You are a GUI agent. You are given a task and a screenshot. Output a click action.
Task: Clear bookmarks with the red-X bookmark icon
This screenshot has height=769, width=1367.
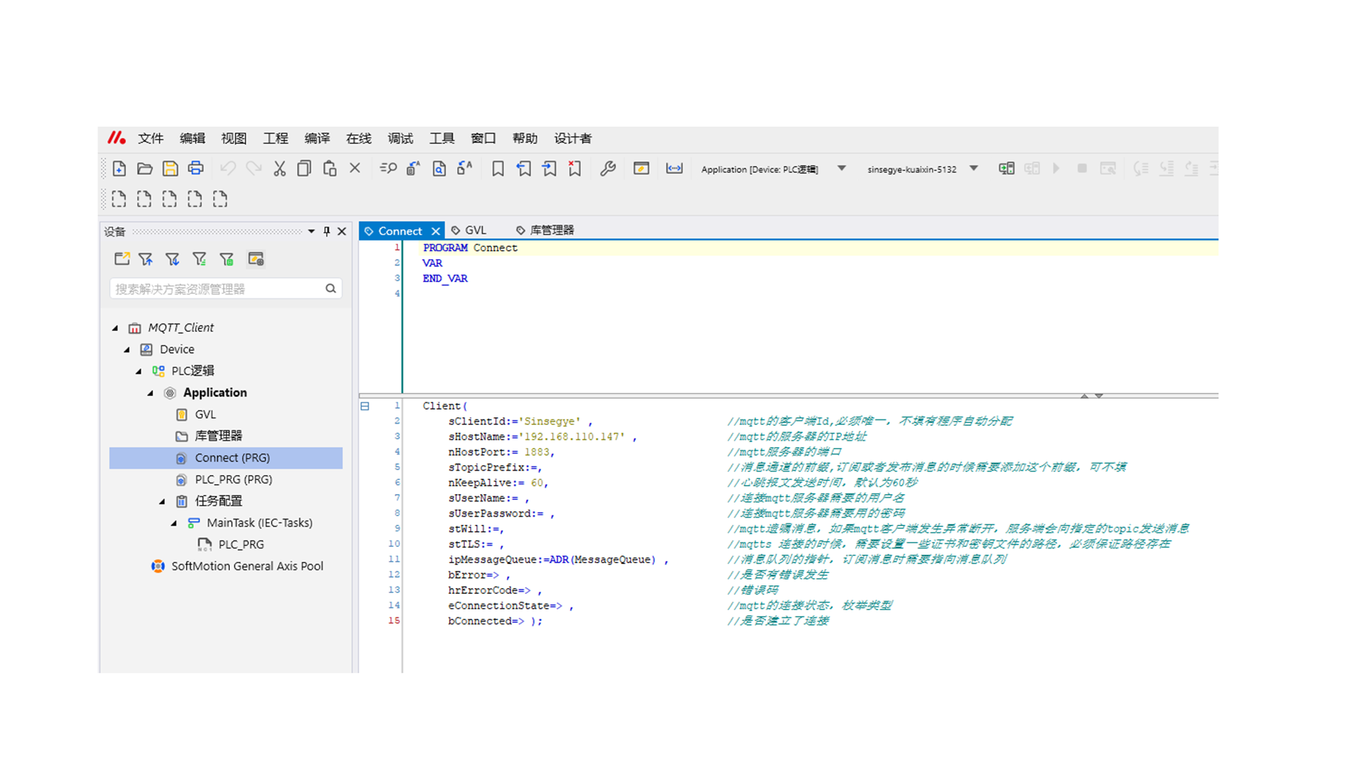(x=575, y=169)
